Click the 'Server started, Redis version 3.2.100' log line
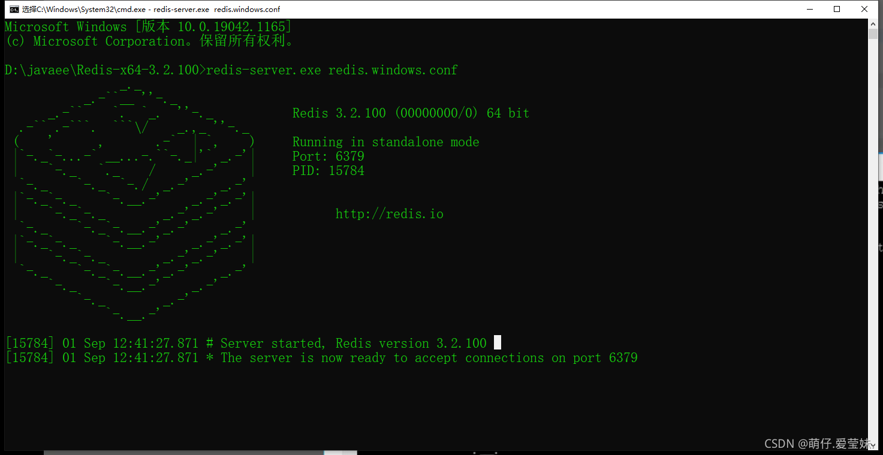883x455 pixels. pyautogui.click(x=246, y=343)
